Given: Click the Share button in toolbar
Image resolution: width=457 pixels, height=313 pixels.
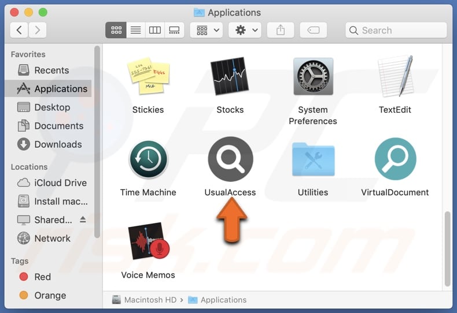Looking at the screenshot, I should tap(281, 30).
